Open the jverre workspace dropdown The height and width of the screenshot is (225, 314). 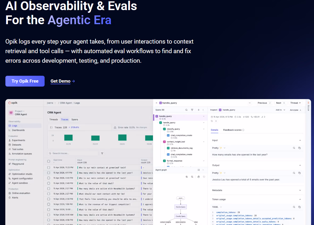tap(52, 103)
